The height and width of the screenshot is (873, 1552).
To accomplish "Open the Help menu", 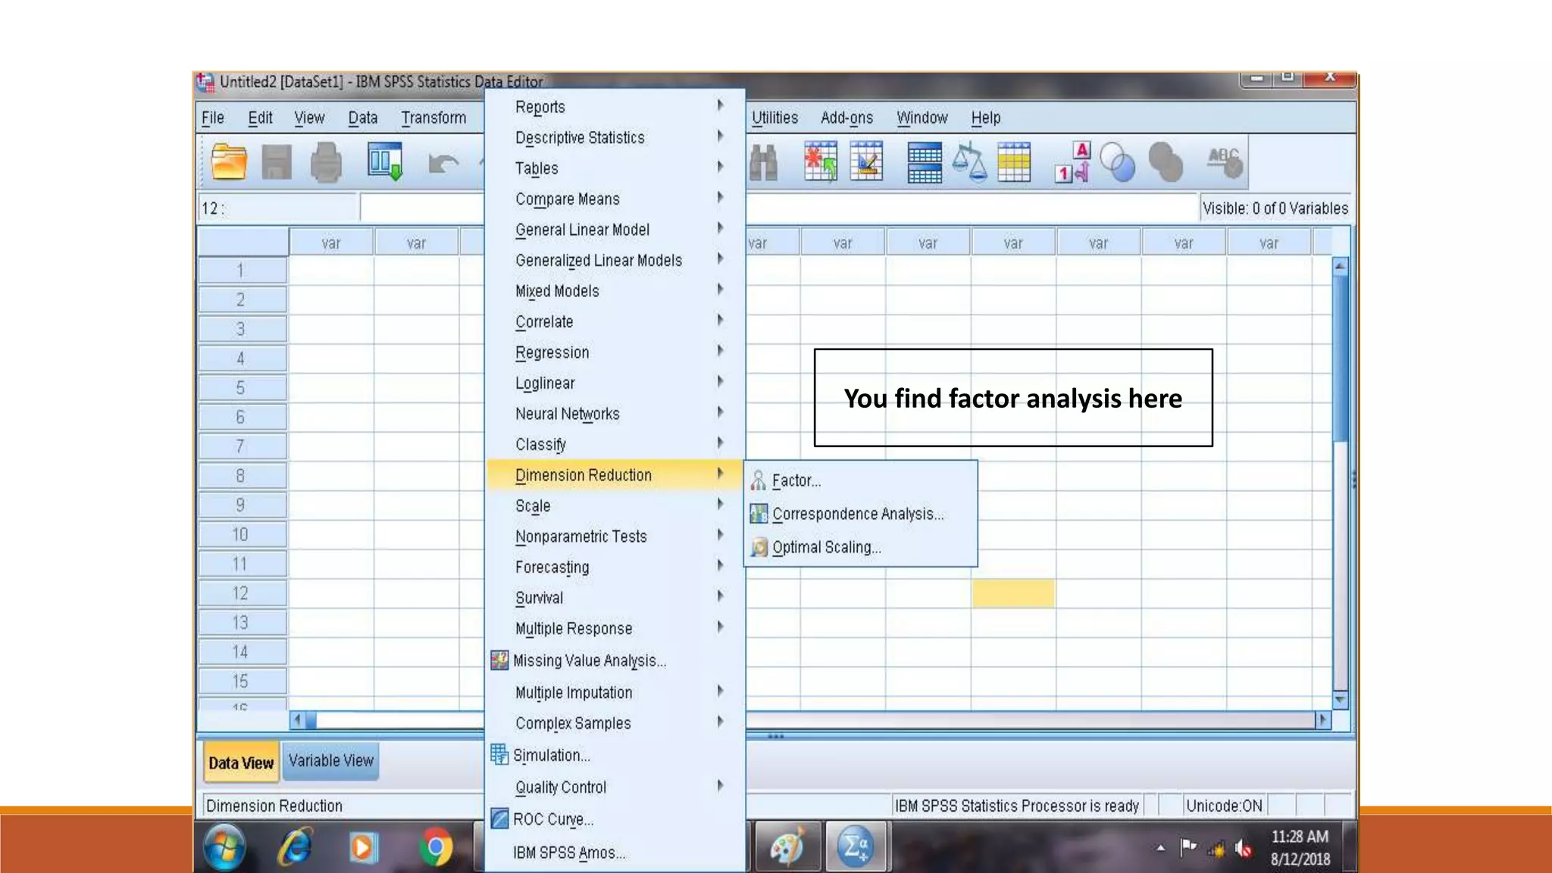I will tap(986, 117).
